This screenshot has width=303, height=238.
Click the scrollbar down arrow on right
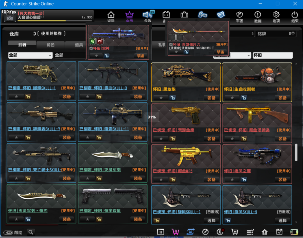[296, 222]
